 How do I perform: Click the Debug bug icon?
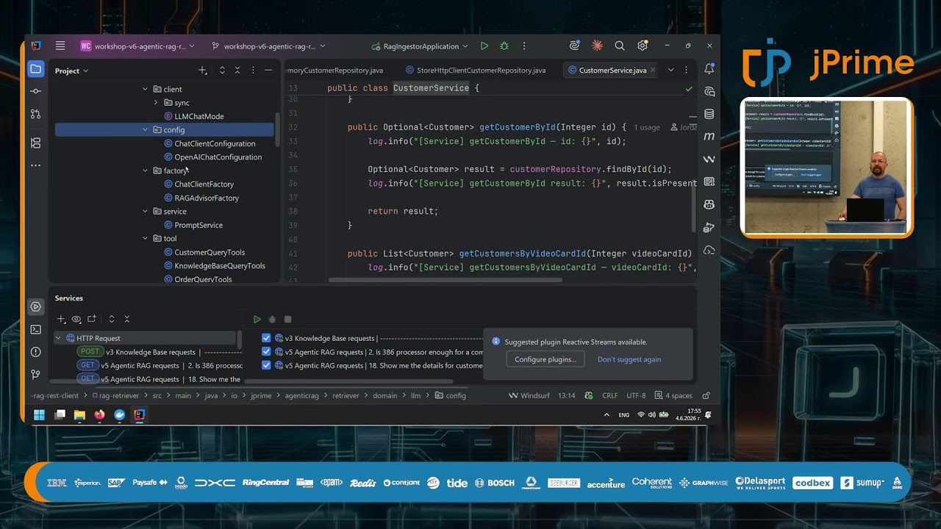coord(504,46)
